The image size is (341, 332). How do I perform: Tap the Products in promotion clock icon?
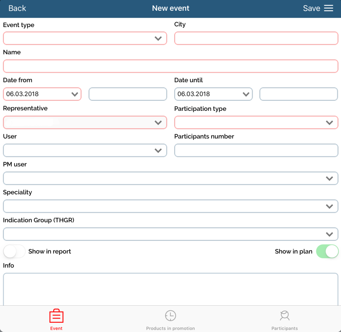(170, 316)
